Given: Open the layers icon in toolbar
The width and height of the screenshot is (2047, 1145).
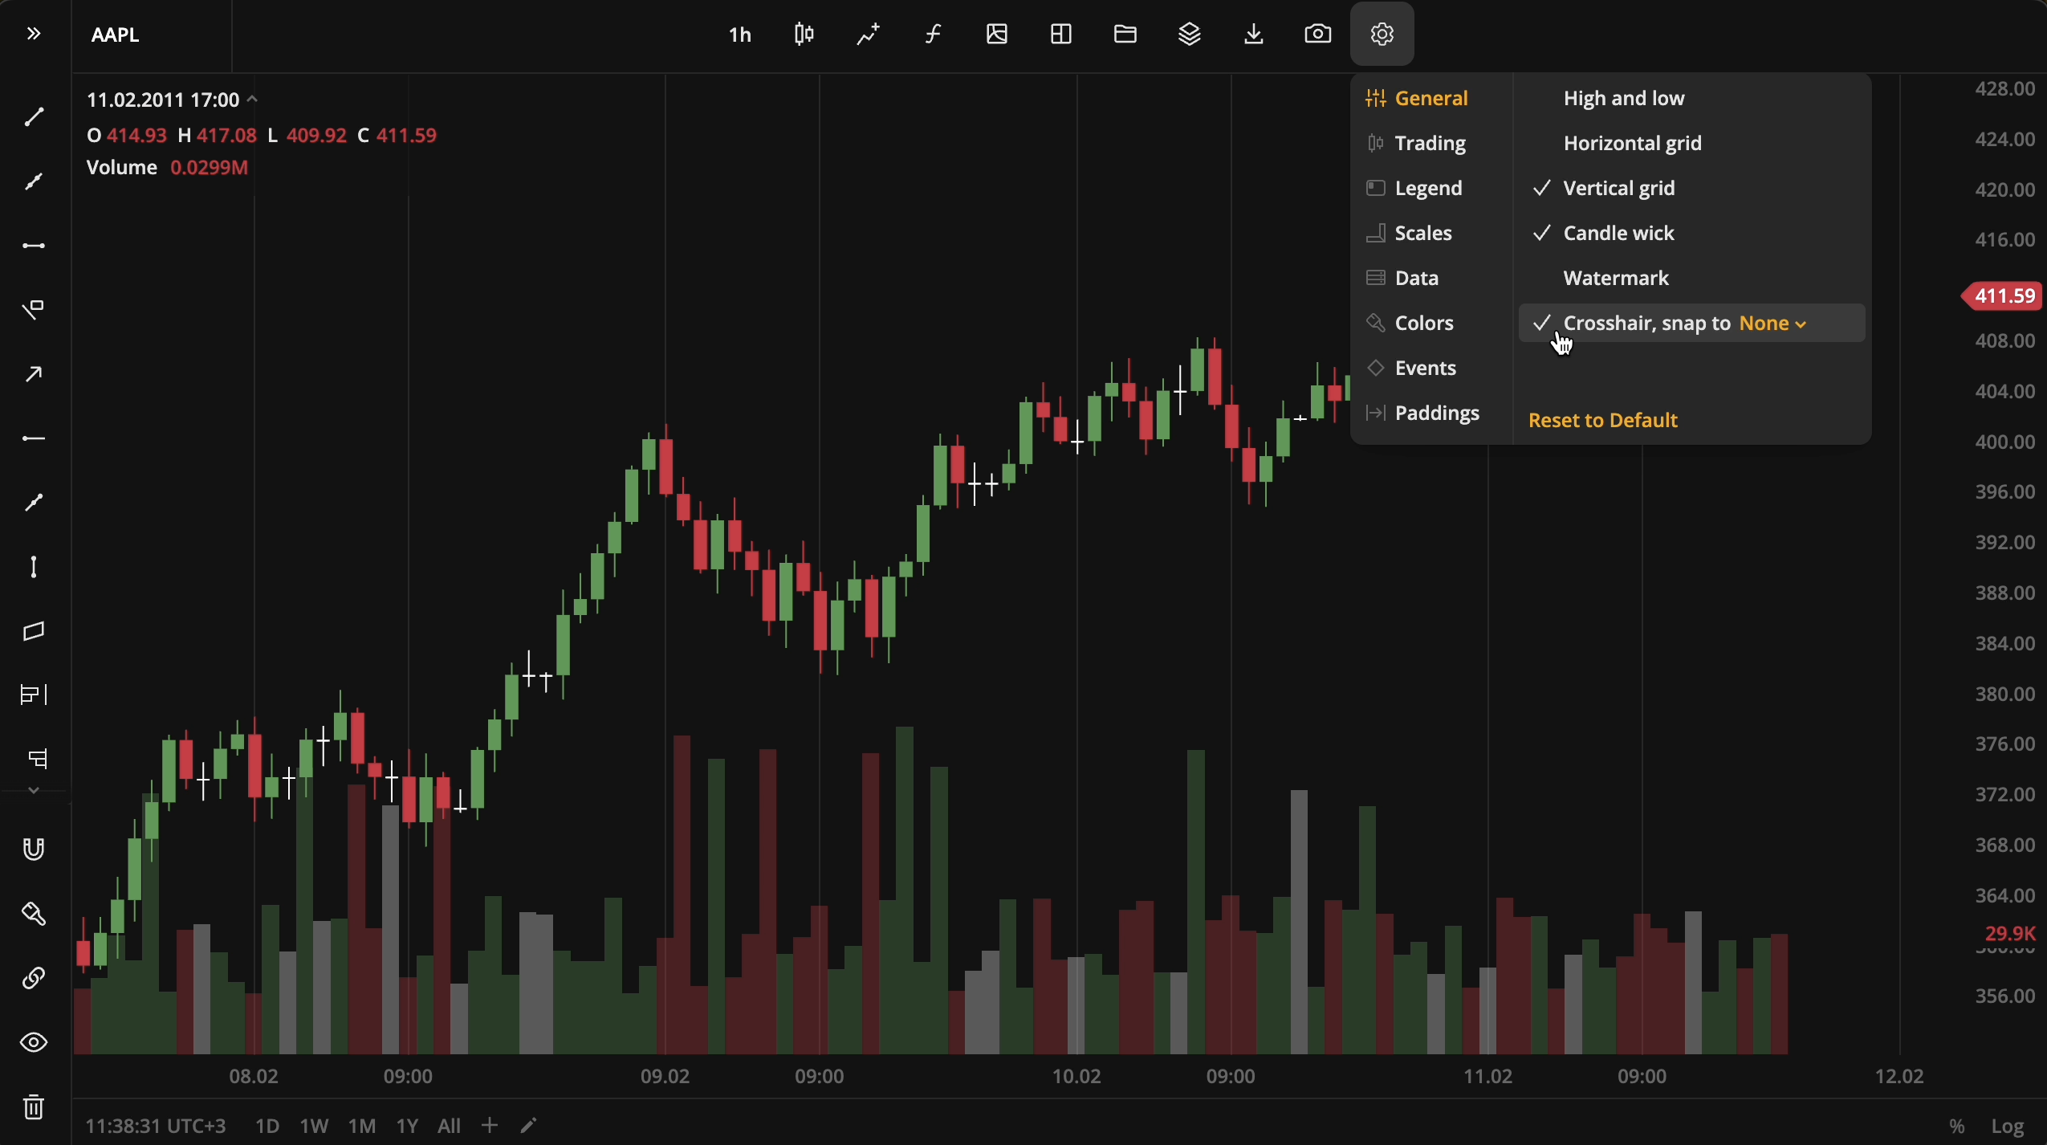Looking at the screenshot, I should tap(1190, 34).
